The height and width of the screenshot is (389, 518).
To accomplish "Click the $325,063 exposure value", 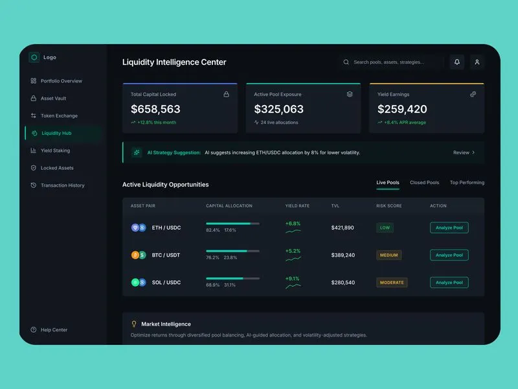I will (x=279, y=109).
